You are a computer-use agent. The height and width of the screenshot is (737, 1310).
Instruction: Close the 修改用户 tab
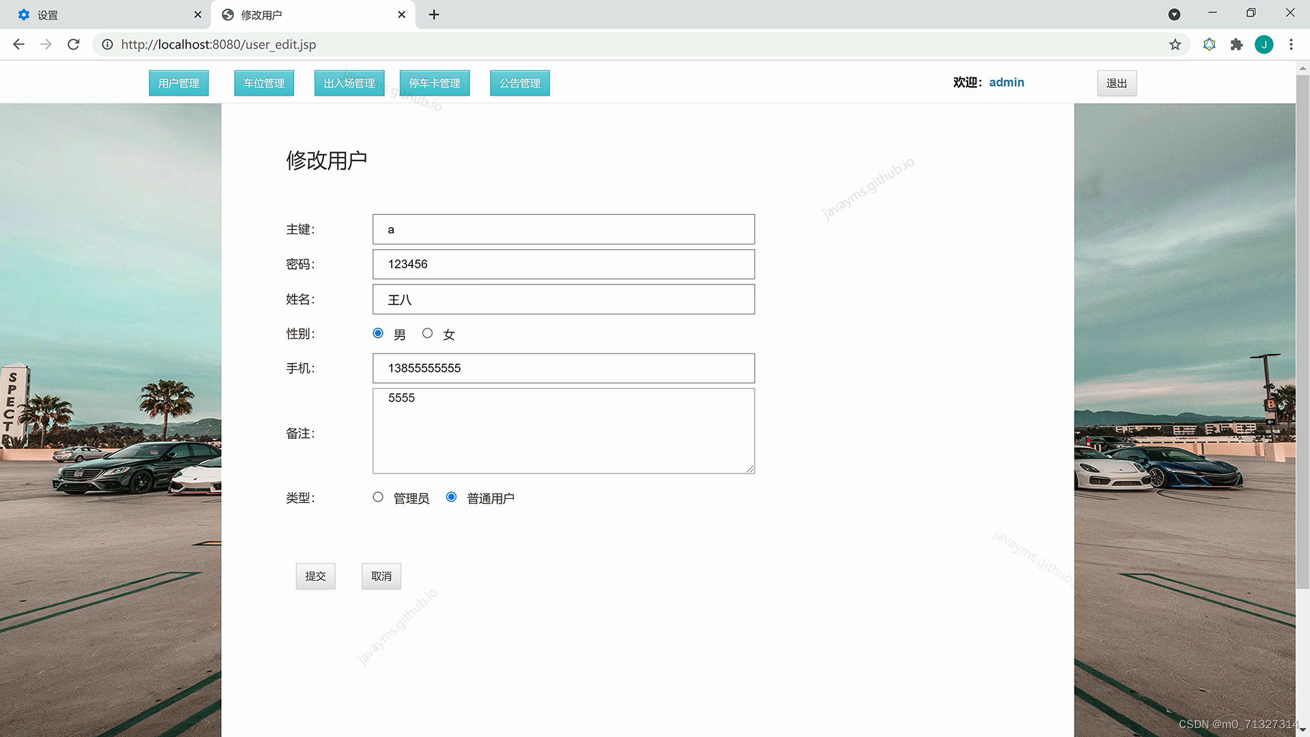pyautogui.click(x=402, y=14)
